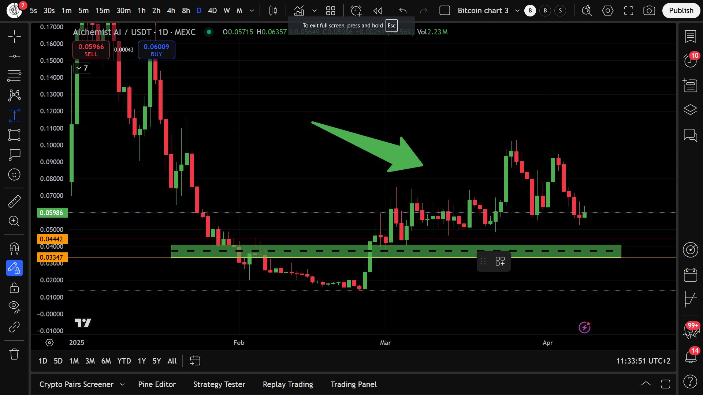Click the Publish button
The height and width of the screenshot is (395, 703).
click(x=681, y=11)
